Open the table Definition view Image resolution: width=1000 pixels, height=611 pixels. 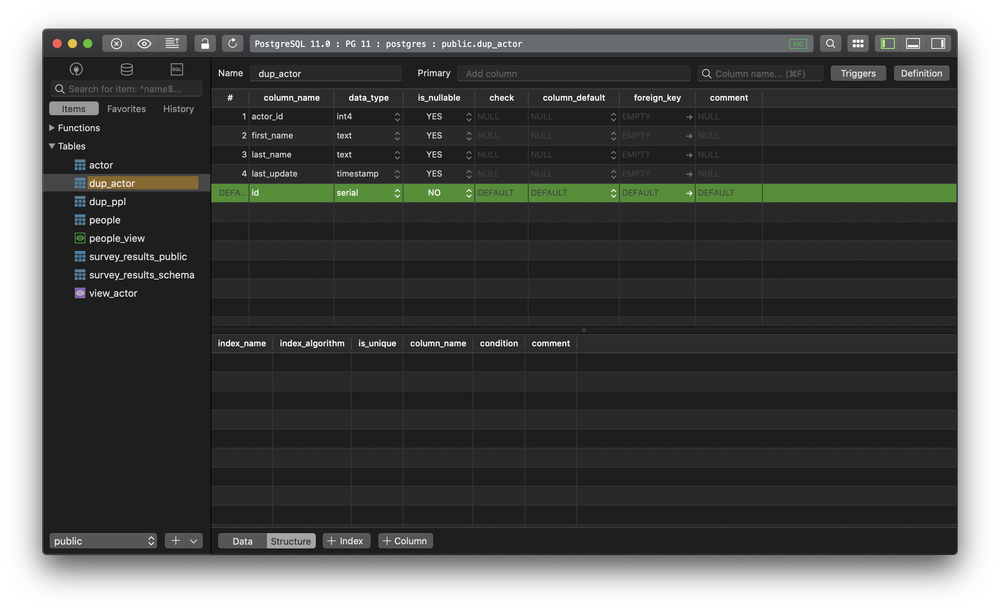[921, 73]
